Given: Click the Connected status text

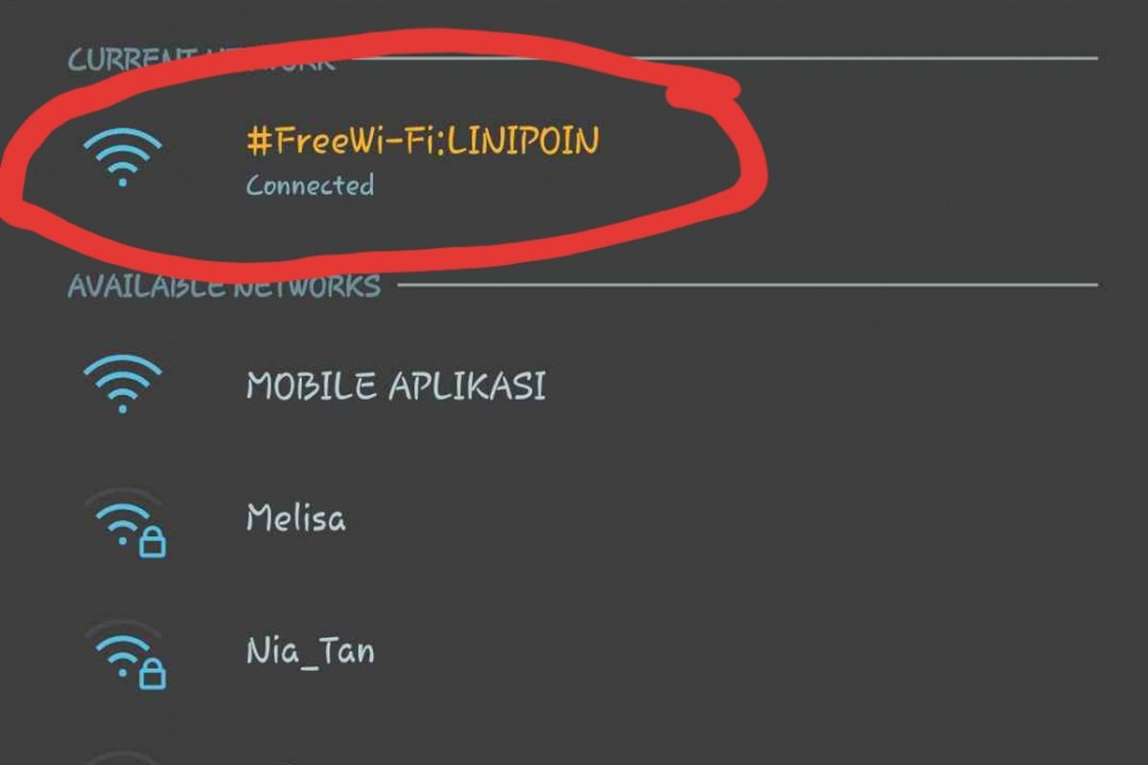Looking at the screenshot, I should coord(308,186).
